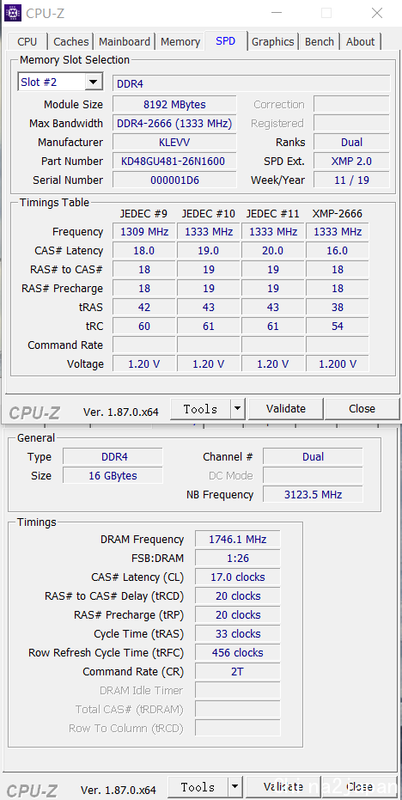Click the NB Frequency 3123.5 MHz field

313,494
